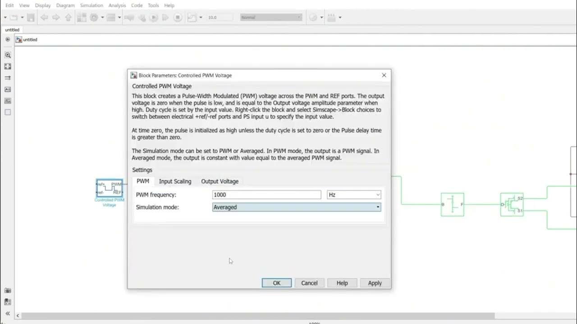Click the PWM frequency input field

pos(267,195)
